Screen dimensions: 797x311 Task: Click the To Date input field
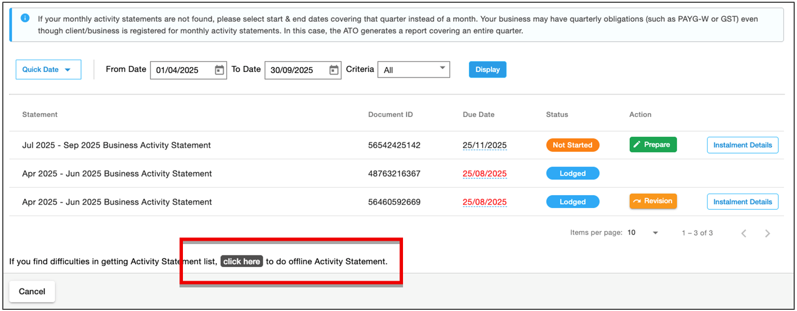(295, 70)
